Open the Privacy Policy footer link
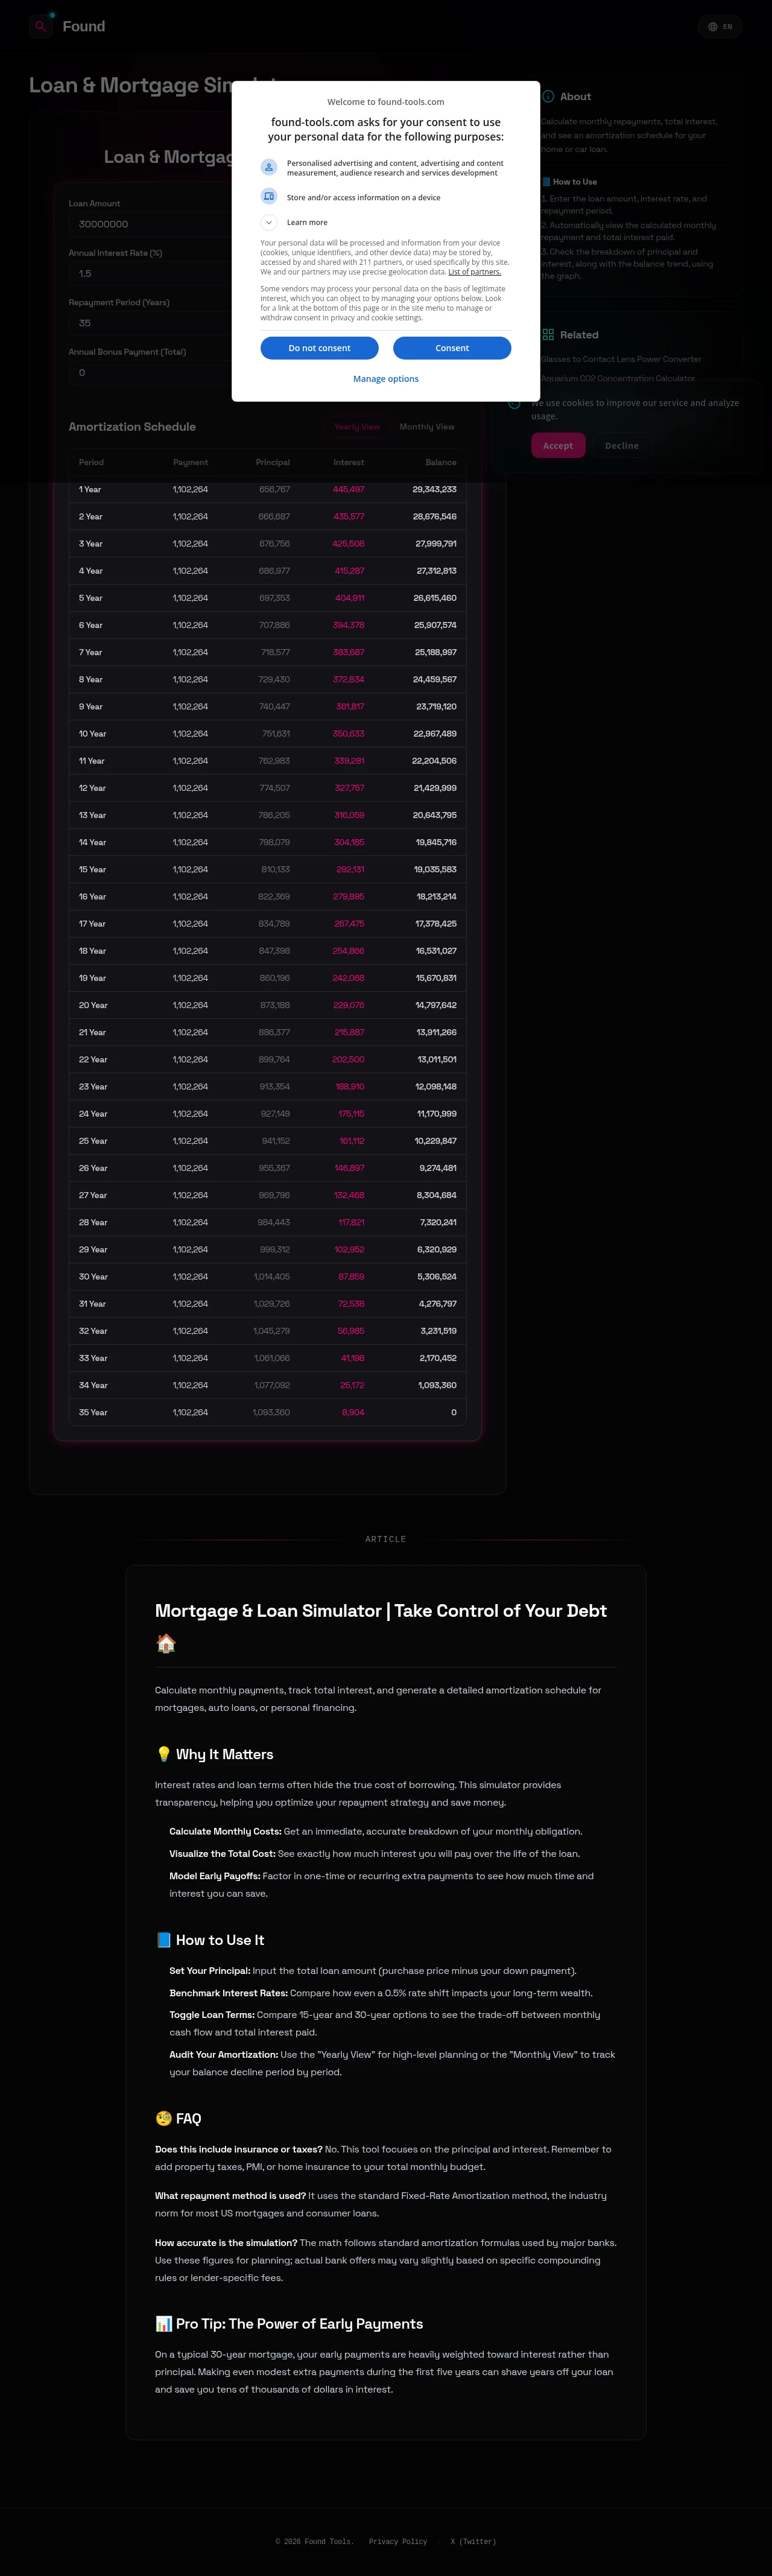This screenshot has width=772, height=2576. point(397,2541)
